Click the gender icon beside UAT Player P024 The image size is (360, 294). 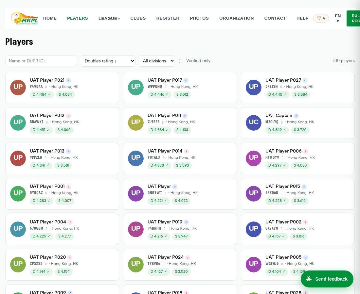pos(188,257)
